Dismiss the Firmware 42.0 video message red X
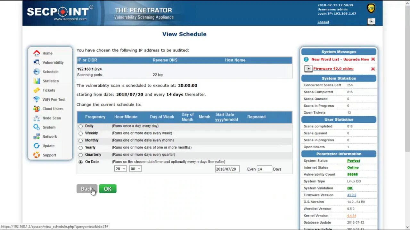410x230 pixels. (373, 69)
